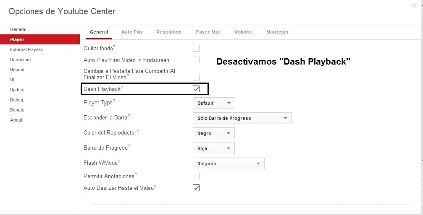Open the Flash WMode dropdown
Viewport: 423px width, 215px height.
229,163
